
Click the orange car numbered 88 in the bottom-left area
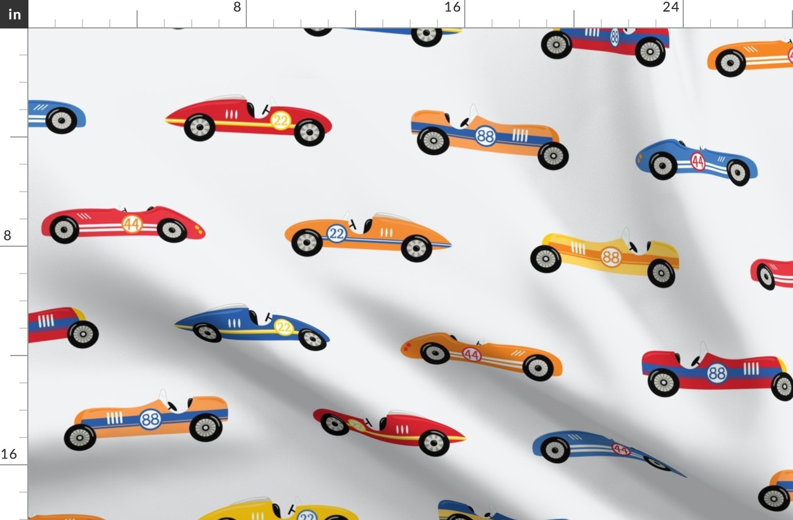(146, 420)
